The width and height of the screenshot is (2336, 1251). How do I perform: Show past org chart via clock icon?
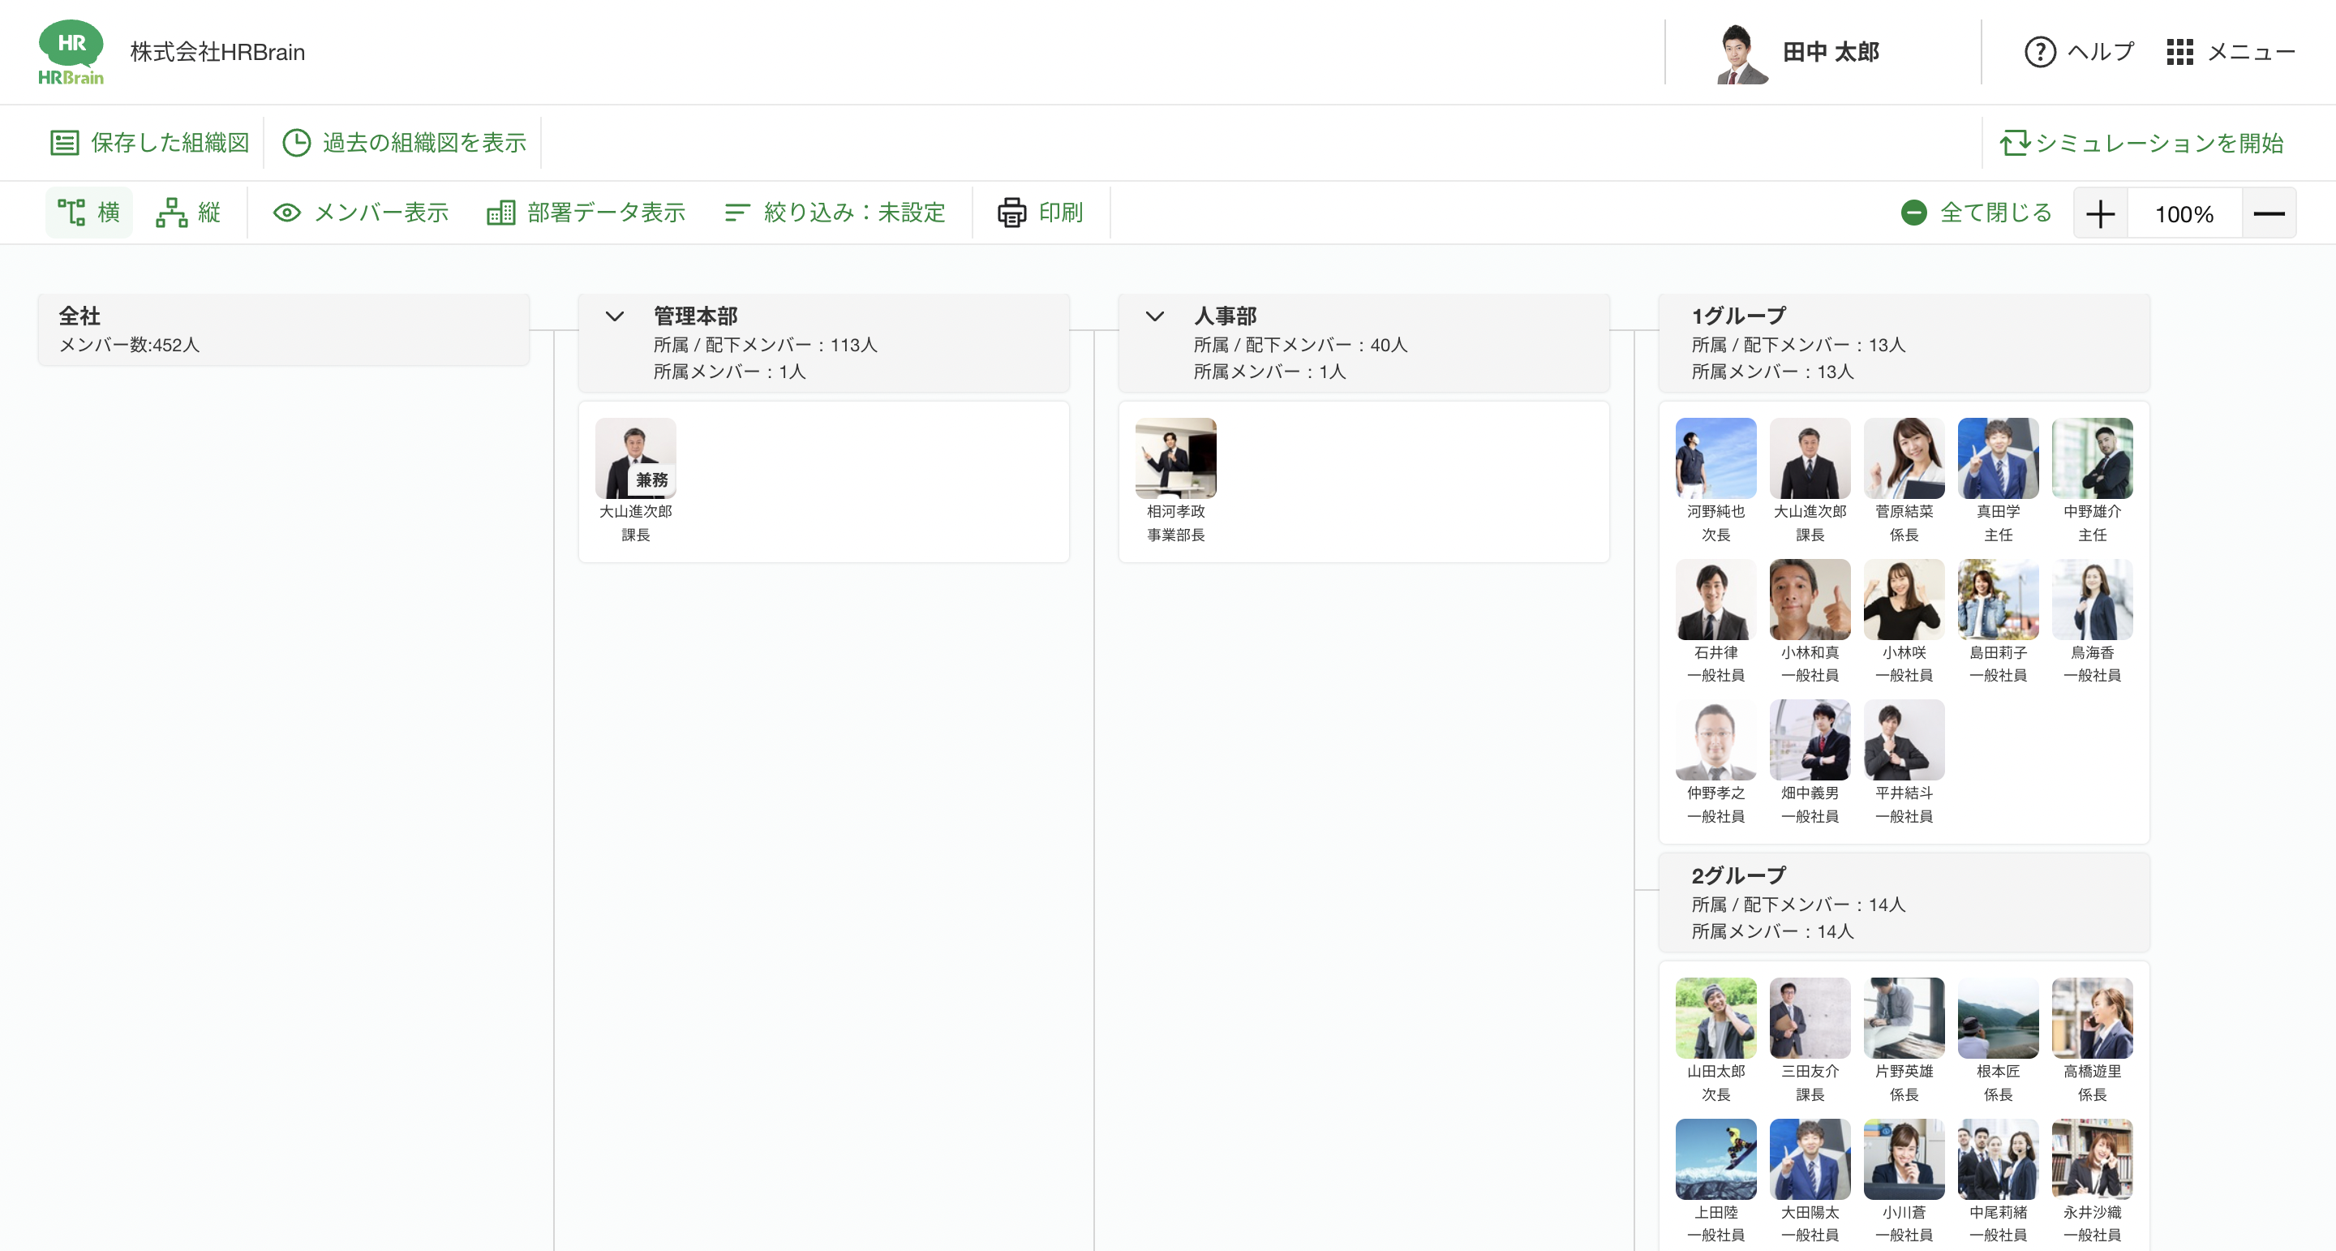[x=297, y=143]
